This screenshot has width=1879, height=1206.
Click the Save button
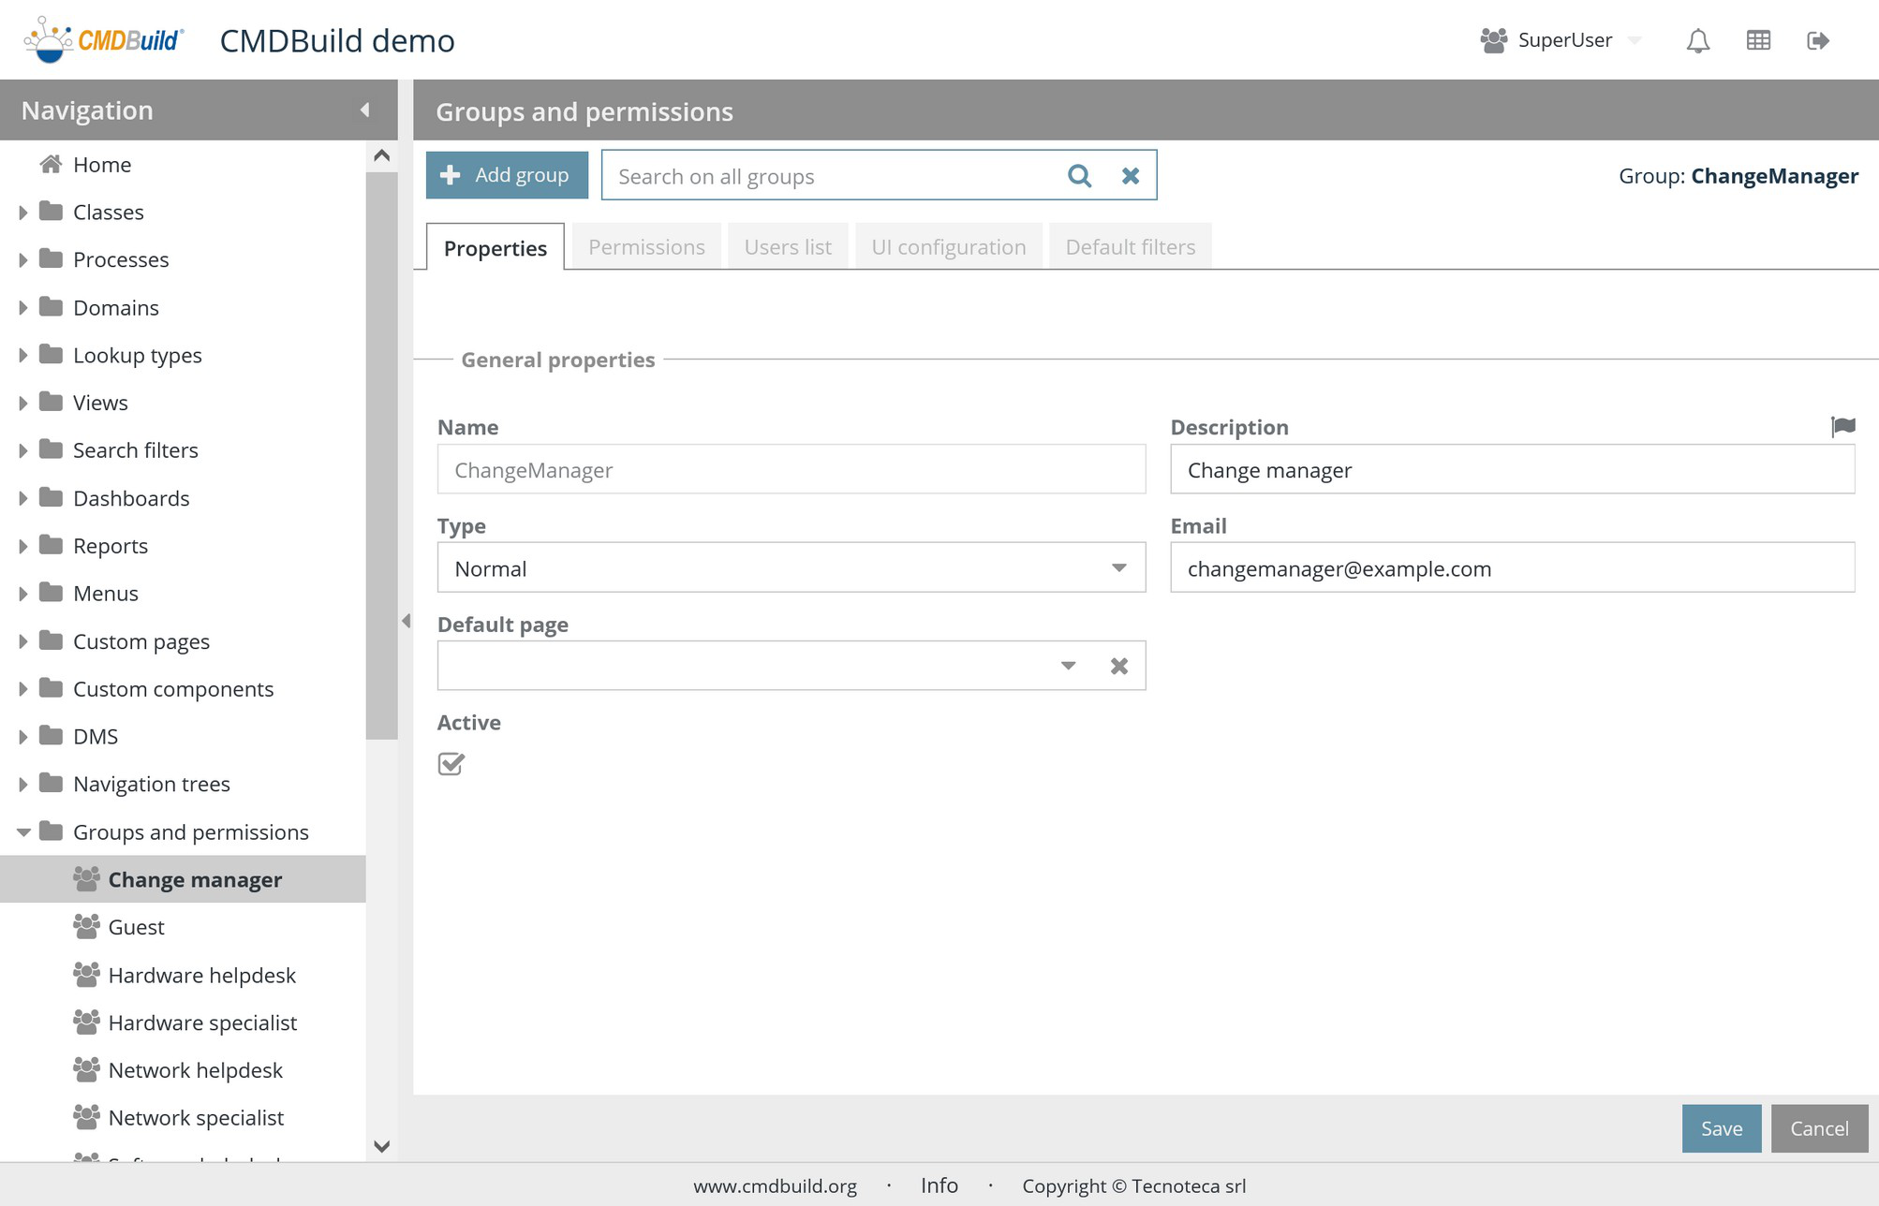coord(1721,1128)
